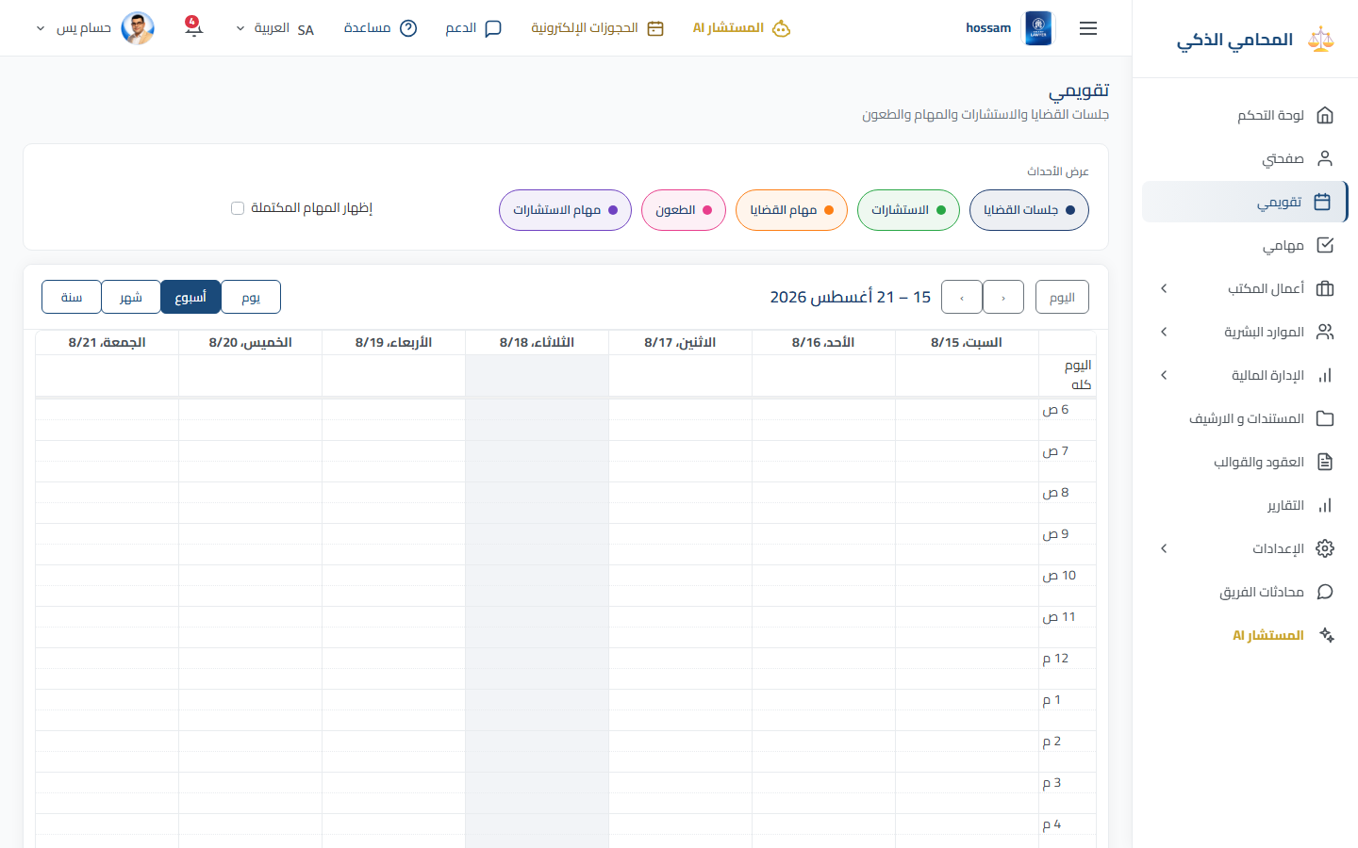Image resolution: width=1358 pixels, height=848 pixels.
Task: Open مهامي menu item
Action: pos(1245,245)
